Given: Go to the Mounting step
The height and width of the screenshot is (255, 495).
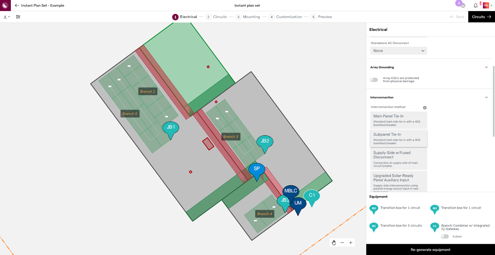Looking at the screenshot, I should coord(248,17).
